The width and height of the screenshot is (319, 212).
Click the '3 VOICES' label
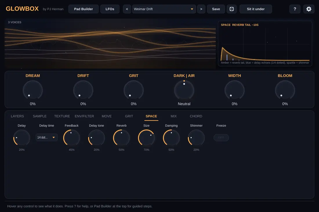[x=15, y=22]
